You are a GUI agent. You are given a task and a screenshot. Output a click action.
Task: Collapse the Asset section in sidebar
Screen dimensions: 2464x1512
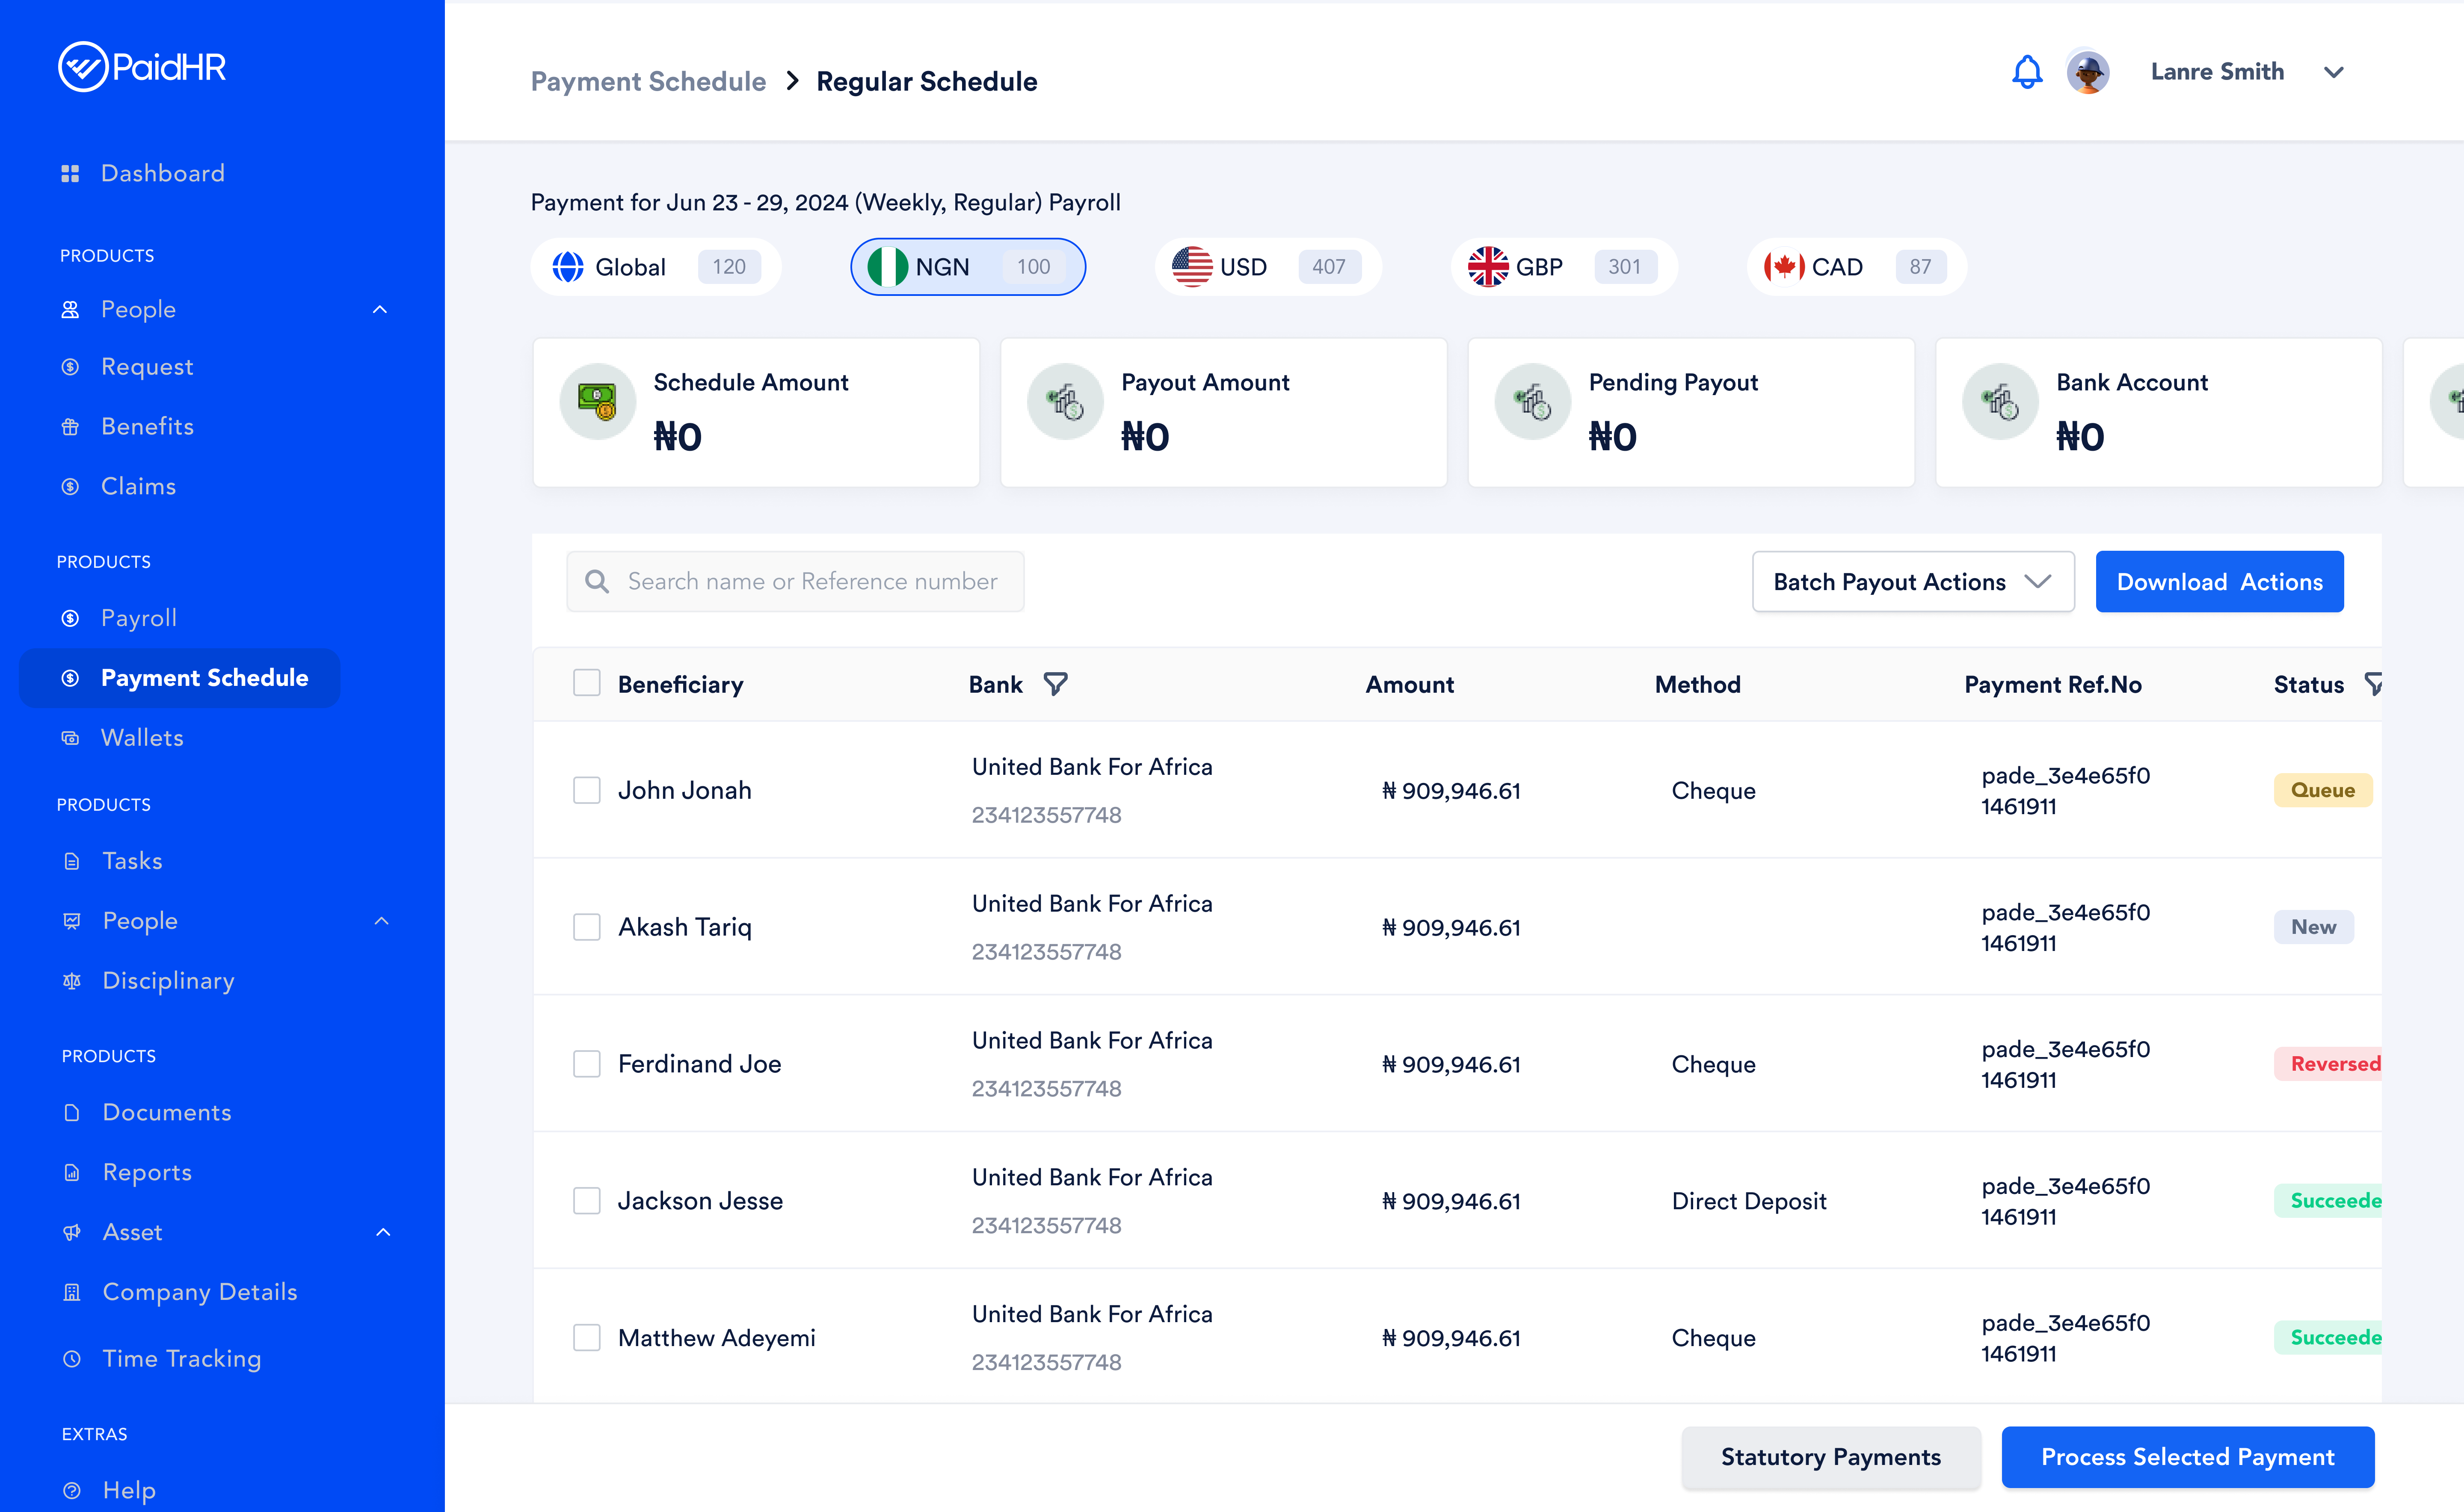(x=383, y=1232)
